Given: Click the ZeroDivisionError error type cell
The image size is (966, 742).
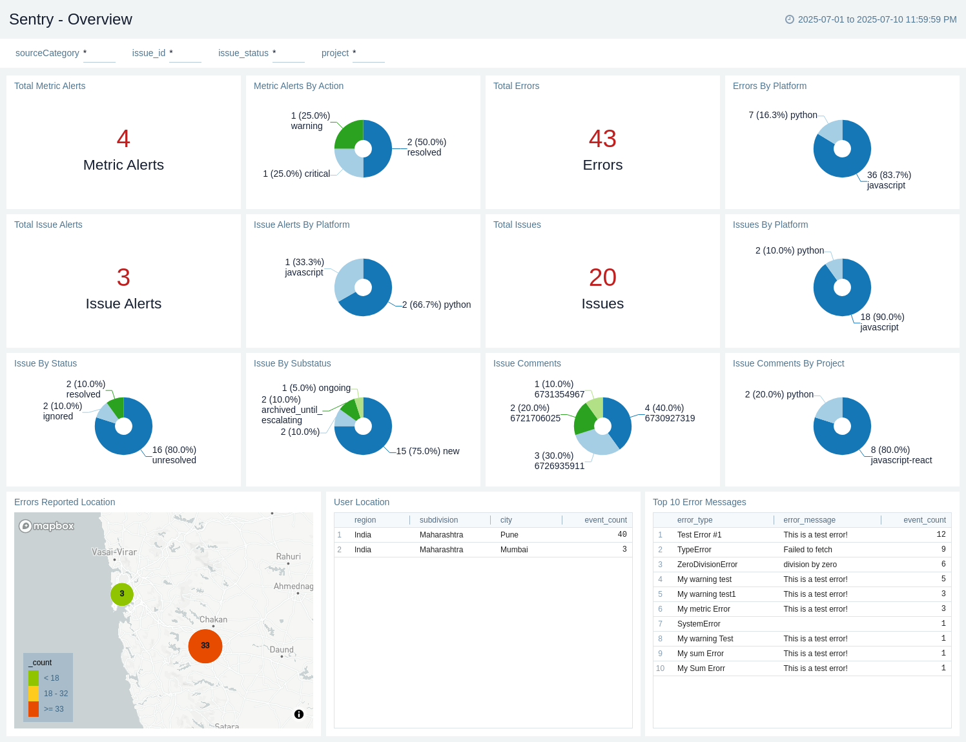Looking at the screenshot, I should 707,565.
